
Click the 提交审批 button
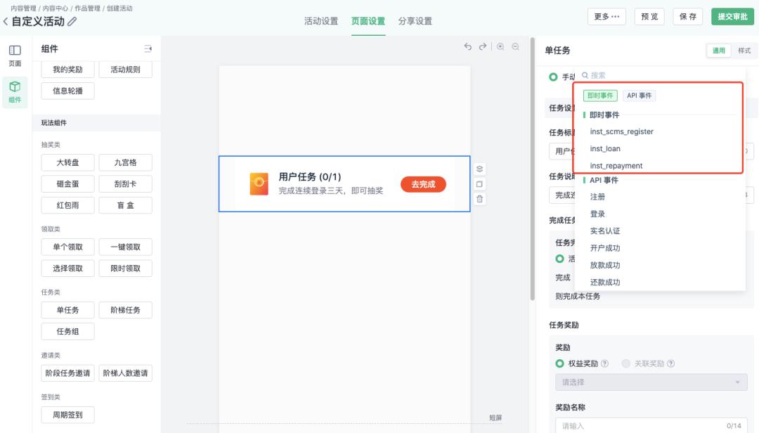pyautogui.click(x=732, y=16)
